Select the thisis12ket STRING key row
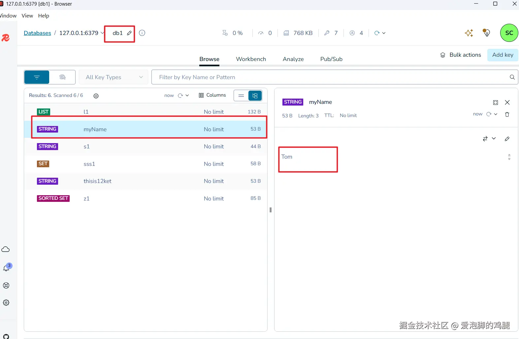This screenshot has width=519, height=339. point(146,181)
